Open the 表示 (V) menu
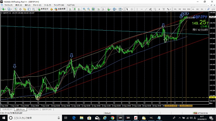The image size is (216, 121). coord(18,5)
